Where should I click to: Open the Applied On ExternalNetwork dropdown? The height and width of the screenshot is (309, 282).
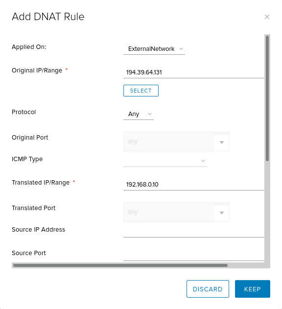(x=154, y=49)
